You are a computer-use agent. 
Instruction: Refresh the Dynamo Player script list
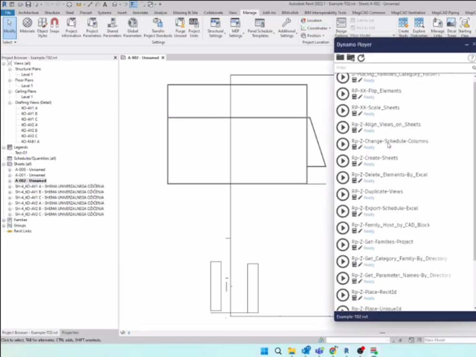click(x=361, y=58)
